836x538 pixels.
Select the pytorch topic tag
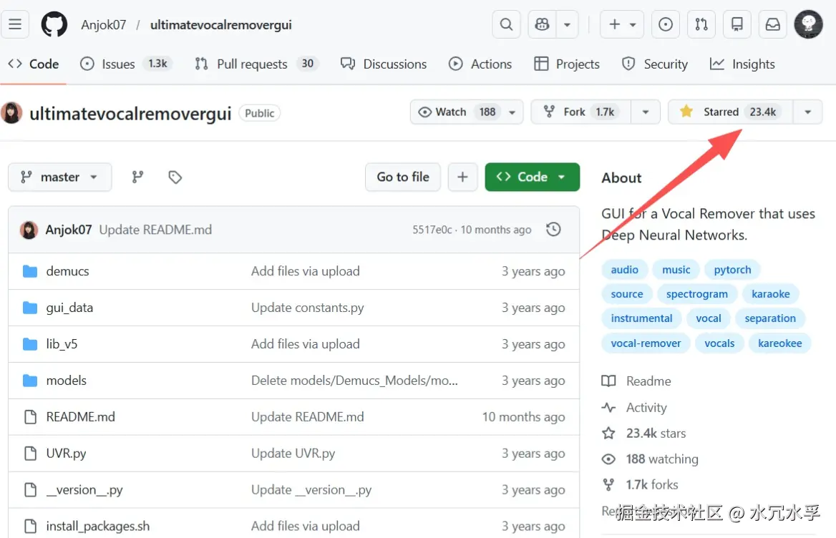point(732,270)
